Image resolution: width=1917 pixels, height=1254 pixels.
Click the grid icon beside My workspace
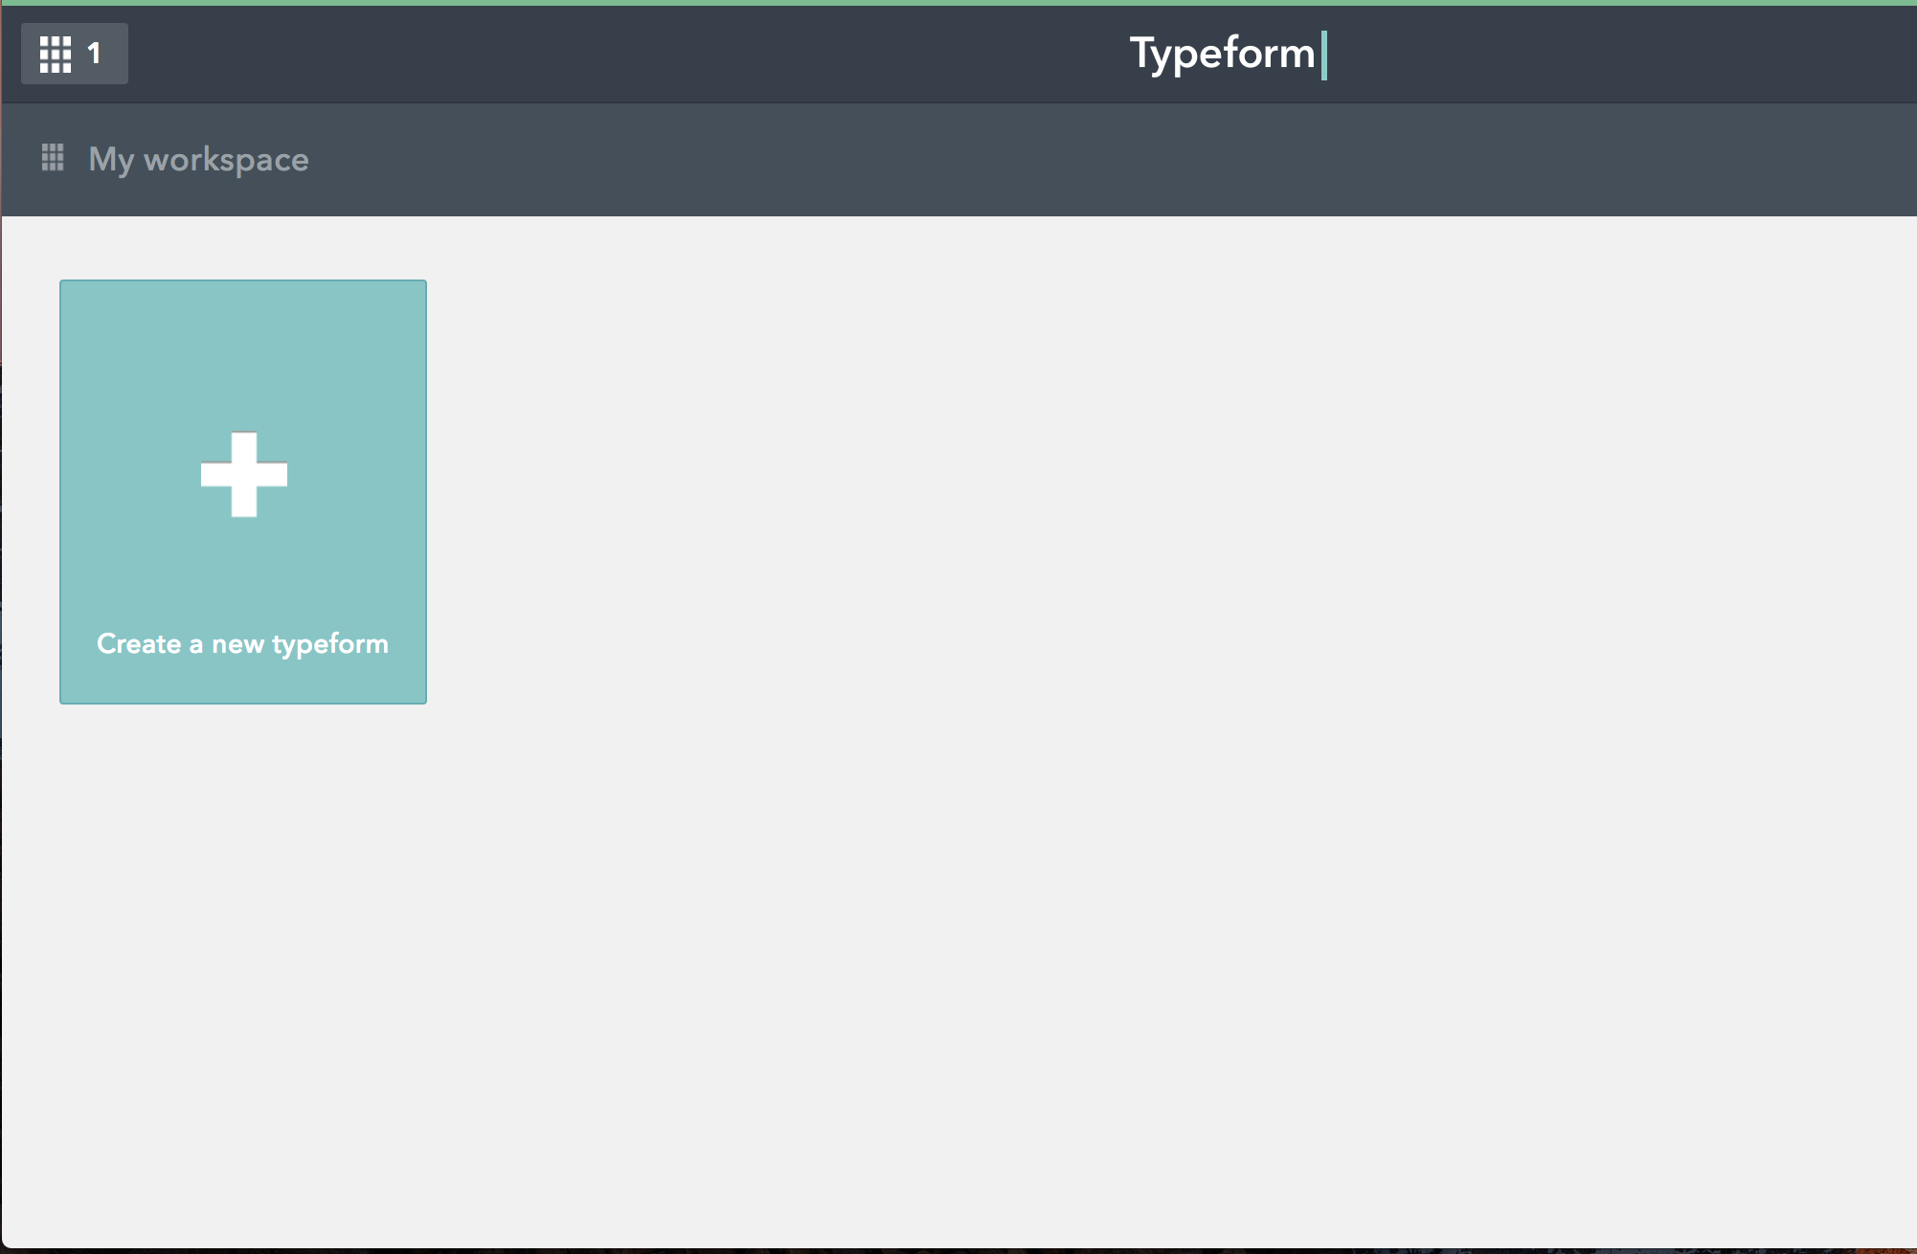[53, 158]
